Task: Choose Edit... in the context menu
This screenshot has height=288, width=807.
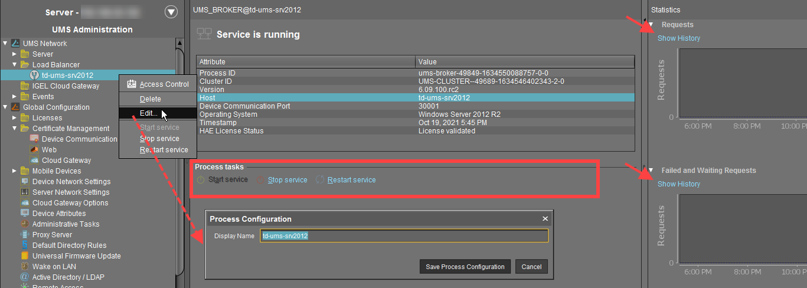Action: coord(149,113)
